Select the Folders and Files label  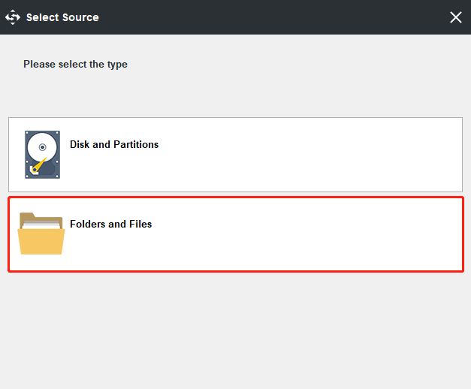pyautogui.click(x=110, y=224)
